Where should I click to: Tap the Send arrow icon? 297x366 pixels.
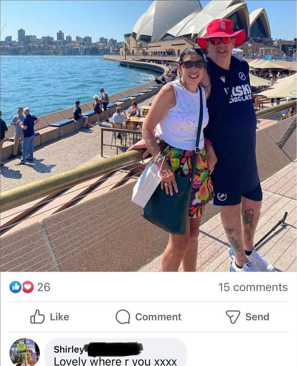(x=233, y=317)
